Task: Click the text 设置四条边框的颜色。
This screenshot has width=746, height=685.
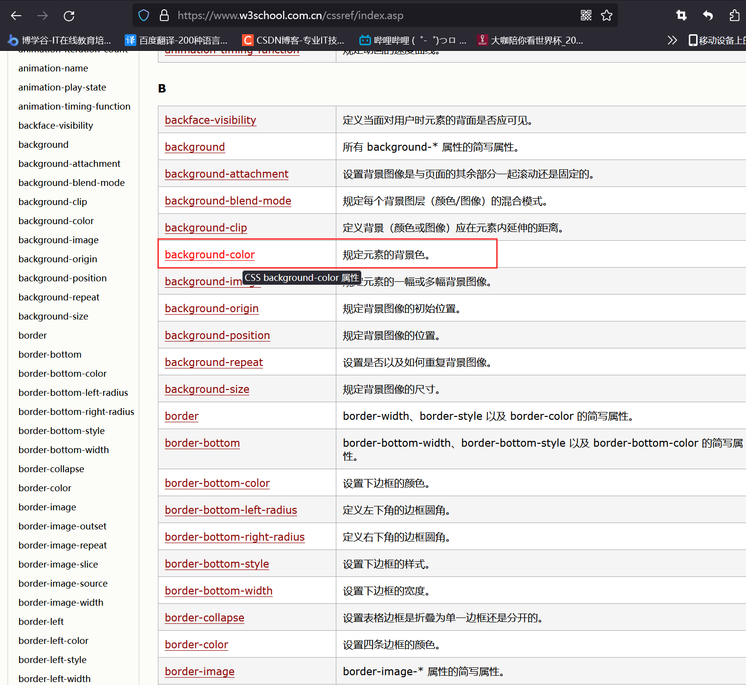Action: pyautogui.click(x=392, y=644)
